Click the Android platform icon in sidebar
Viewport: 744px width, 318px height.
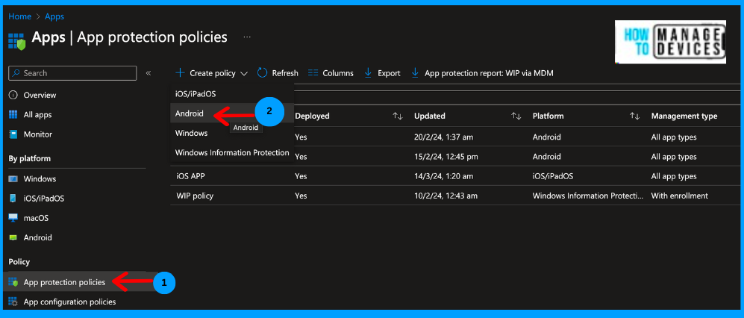tap(13, 238)
